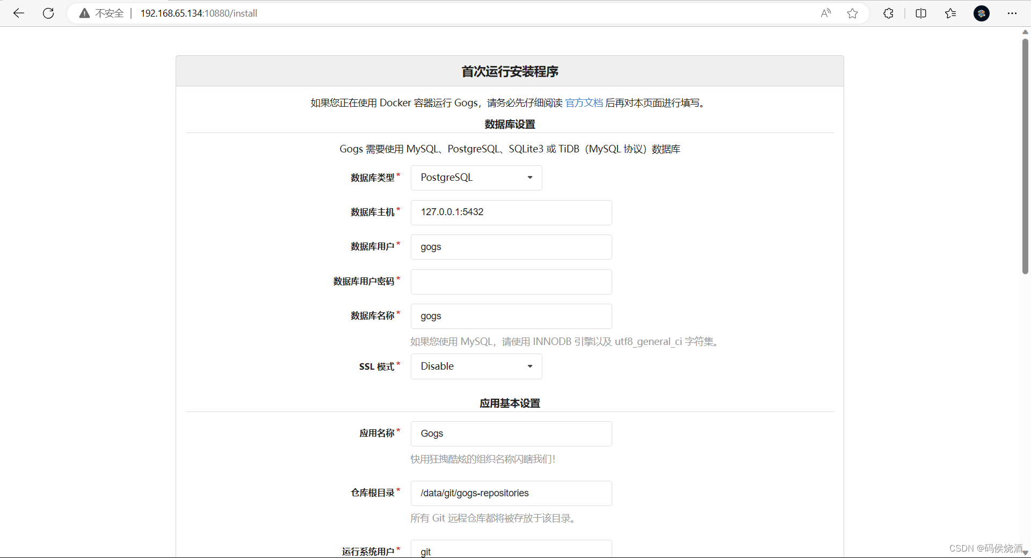
Task: Click the 数据库主机 label
Action: coord(372,212)
